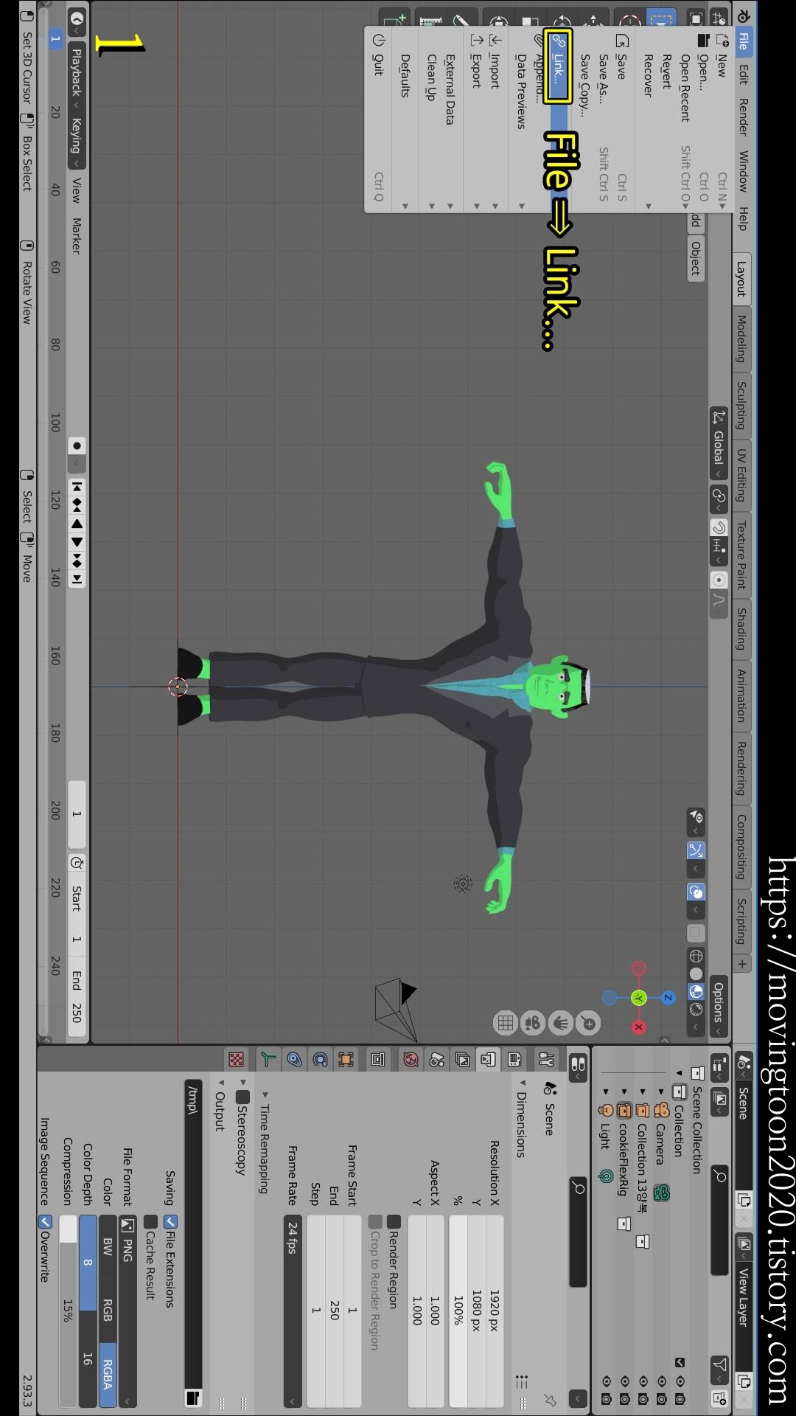Toggle cookieFlexRig viewport visibility eye
The image size is (796, 1416).
click(624, 1381)
